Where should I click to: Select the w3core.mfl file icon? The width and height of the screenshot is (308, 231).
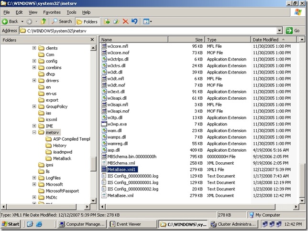coord(104,46)
